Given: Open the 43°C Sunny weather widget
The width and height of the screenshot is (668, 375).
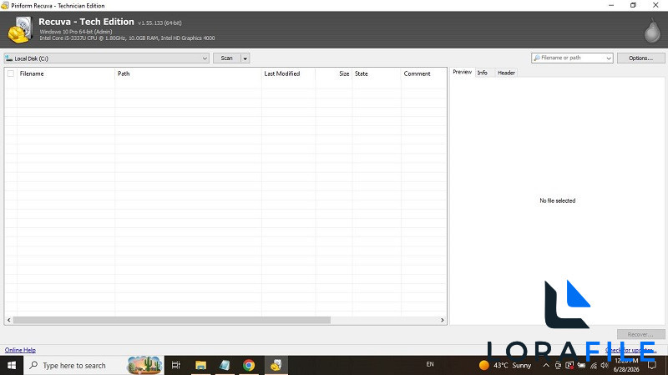Looking at the screenshot, I should [505, 365].
